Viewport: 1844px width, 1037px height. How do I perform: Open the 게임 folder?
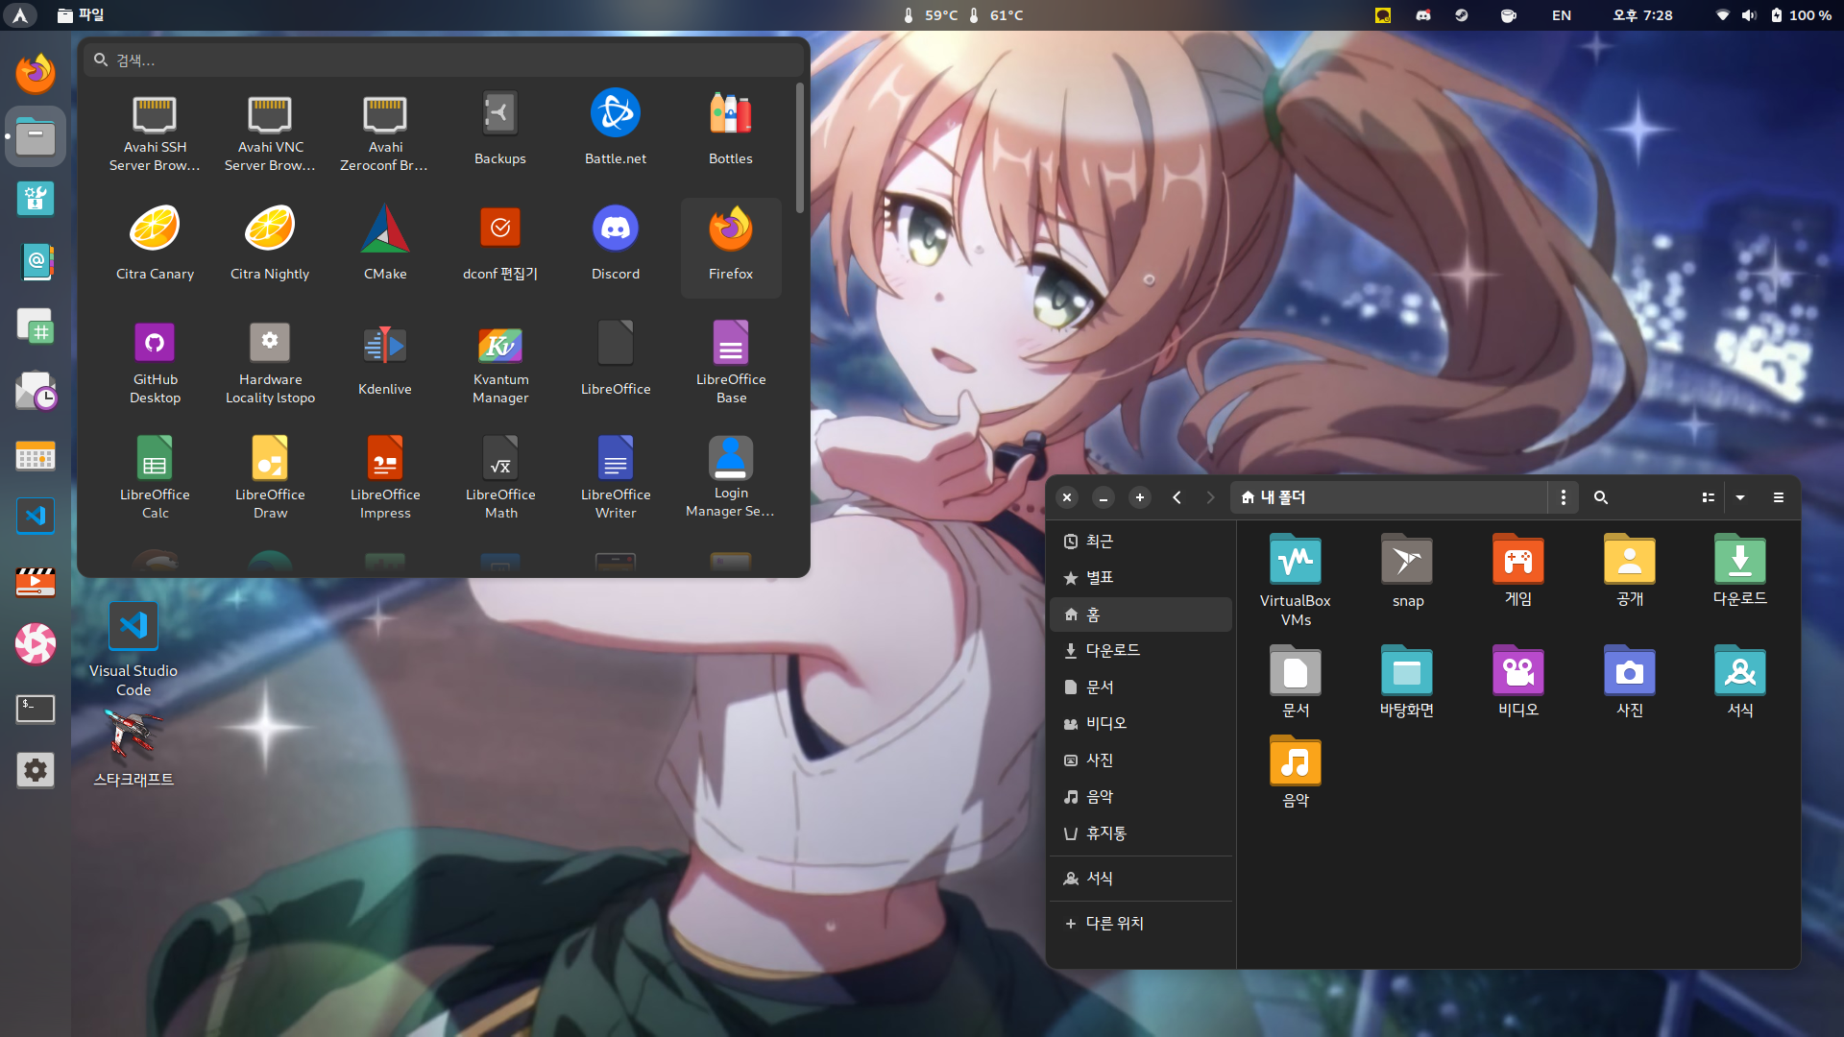click(1518, 571)
